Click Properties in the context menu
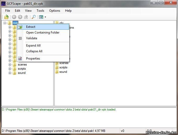Image resolution: width=178 pixels, height=135 pixels. tap(33, 59)
